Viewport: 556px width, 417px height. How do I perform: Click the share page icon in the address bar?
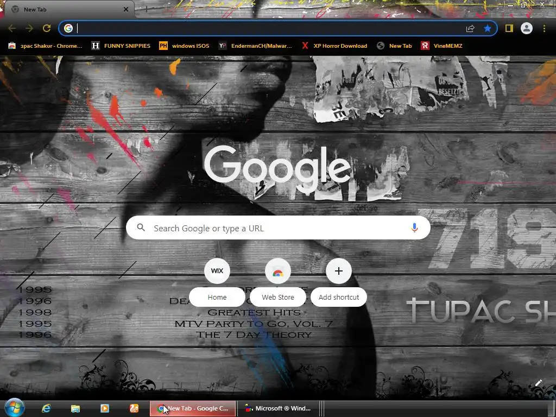coord(470,28)
